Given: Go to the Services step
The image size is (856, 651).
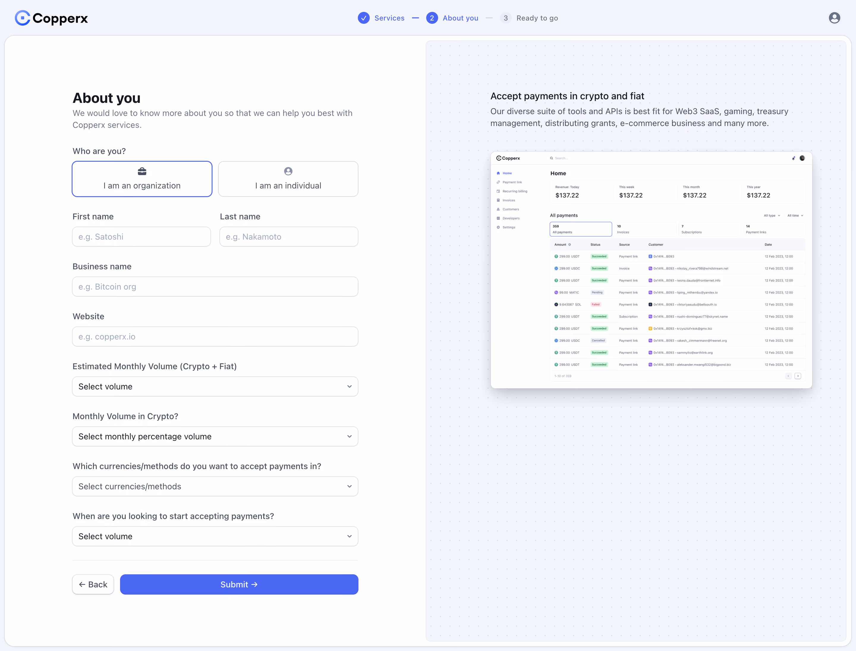Looking at the screenshot, I should [389, 18].
